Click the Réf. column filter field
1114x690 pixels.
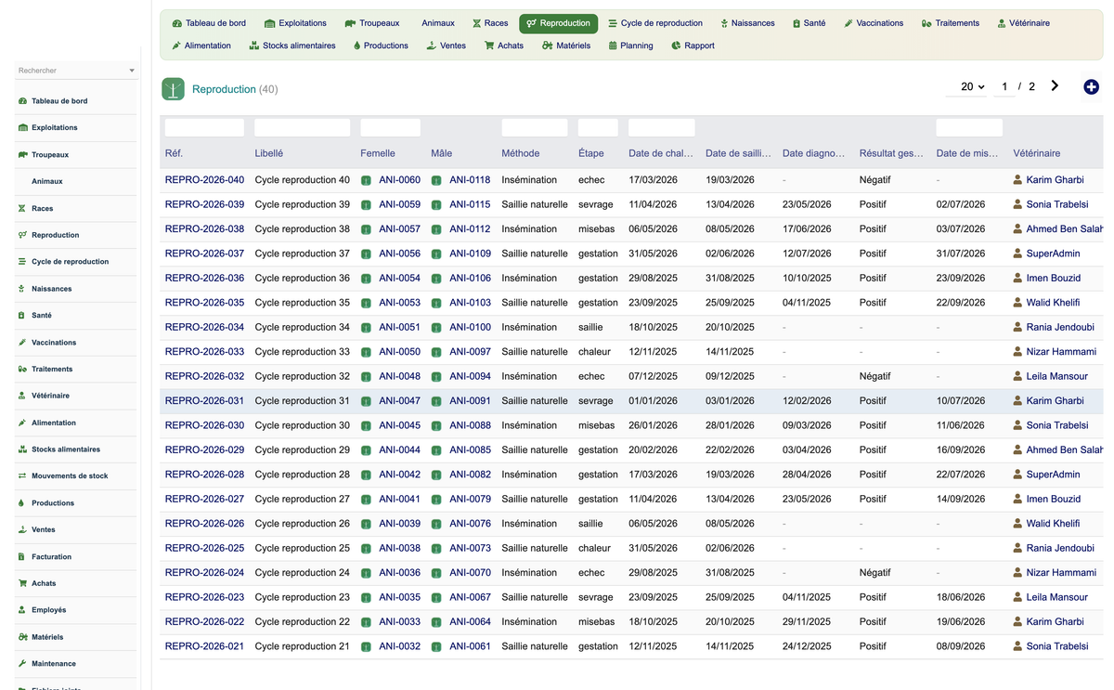(204, 127)
